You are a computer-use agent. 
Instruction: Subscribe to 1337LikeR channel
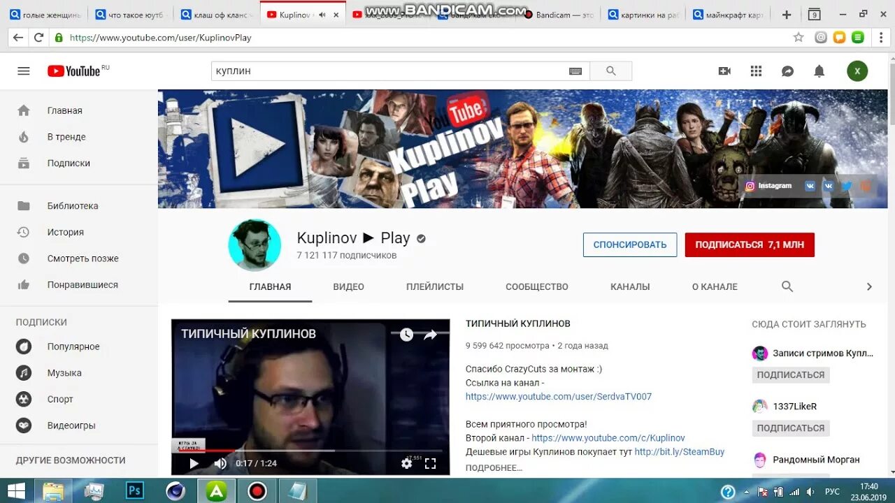coord(791,428)
